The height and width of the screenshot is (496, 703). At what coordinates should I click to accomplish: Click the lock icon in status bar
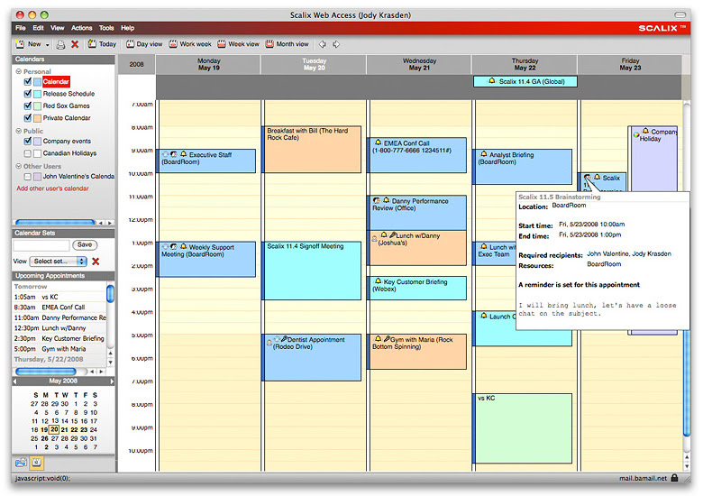(674, 478)
